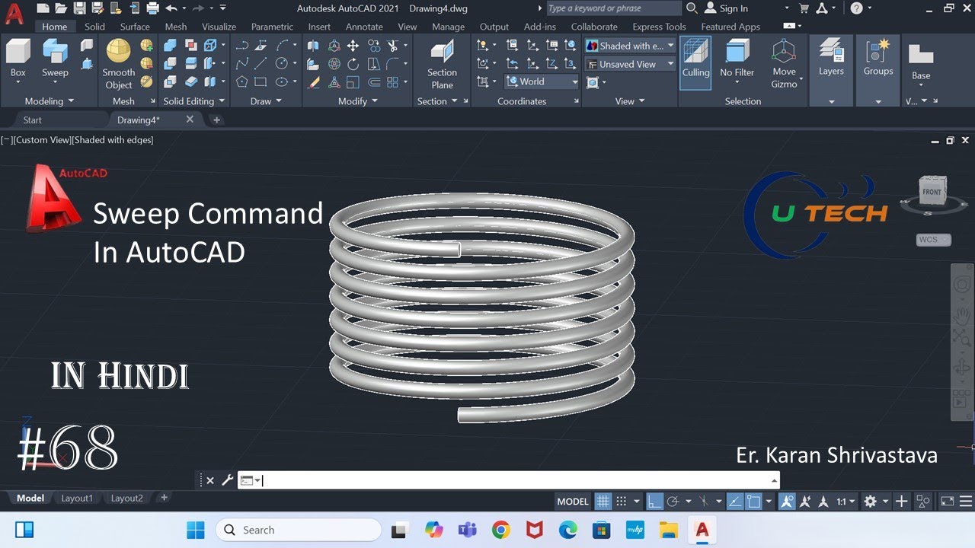Image resolution: width=975 pixels, height=548 pixels.
Task: Open Windows Start menu on taskbar
Action: (x=196, y=530)
